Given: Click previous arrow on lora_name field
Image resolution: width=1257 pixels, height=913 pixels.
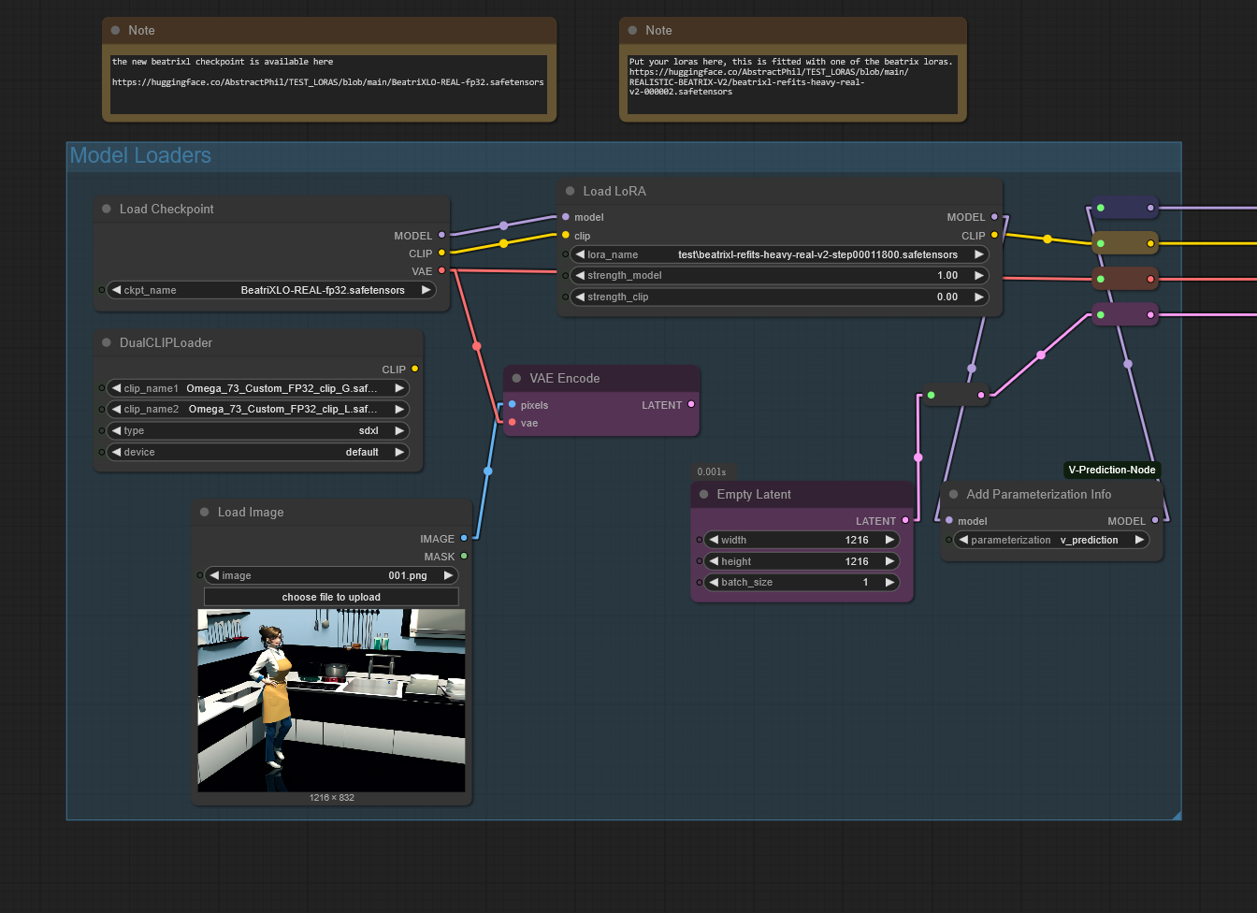Looking at the screenshot, I should 580,254.
